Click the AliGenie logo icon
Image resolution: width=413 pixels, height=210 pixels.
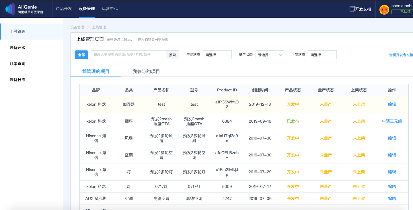(10, 9)
